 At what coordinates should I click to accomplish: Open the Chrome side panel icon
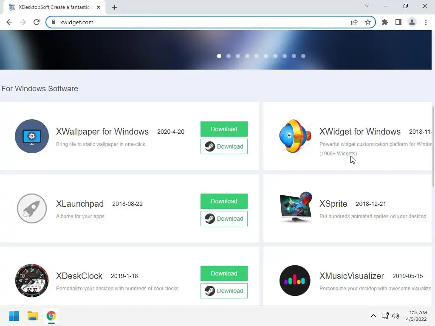pos(398,22)
